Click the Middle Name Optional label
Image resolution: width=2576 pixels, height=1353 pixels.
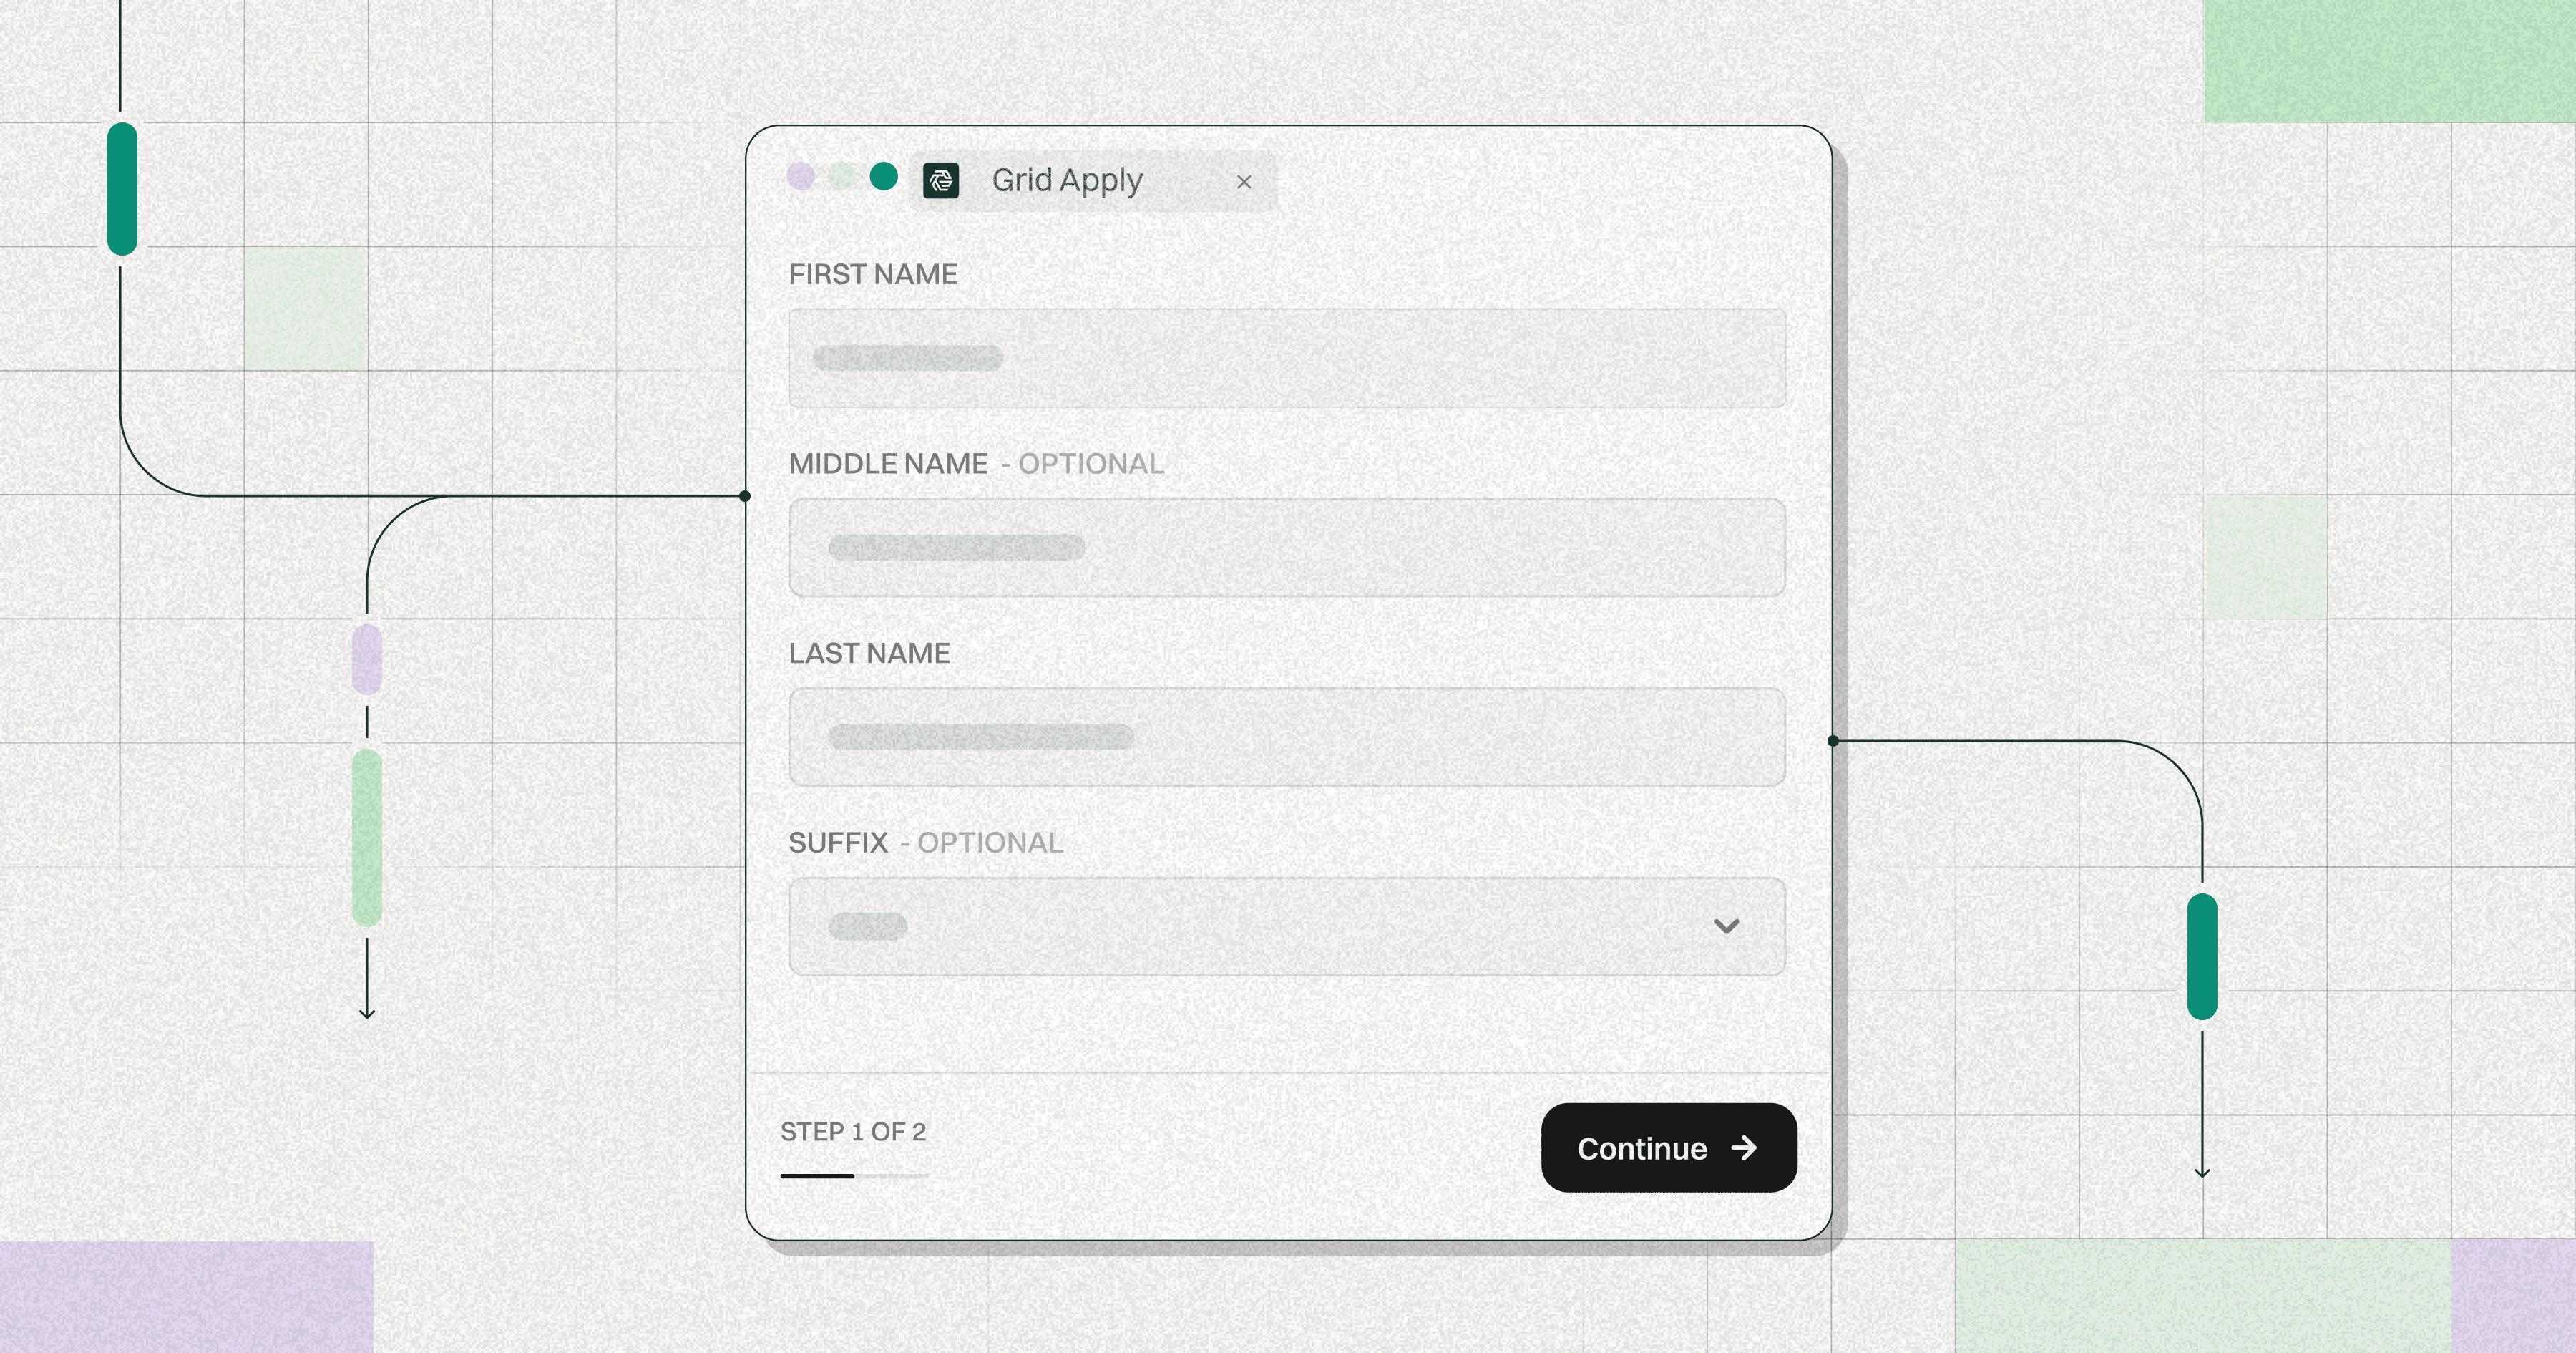click(x=976, y=465)
